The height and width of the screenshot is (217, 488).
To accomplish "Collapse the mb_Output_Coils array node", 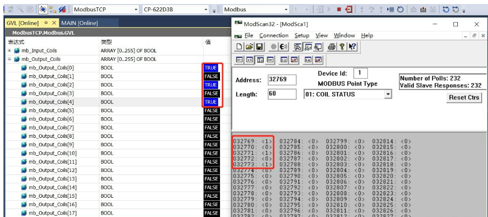I will (x=9, y=59).
